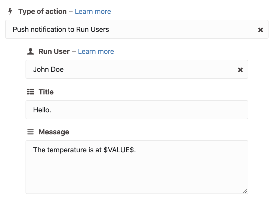Click the lines icon beside Message

click(30, 132)
